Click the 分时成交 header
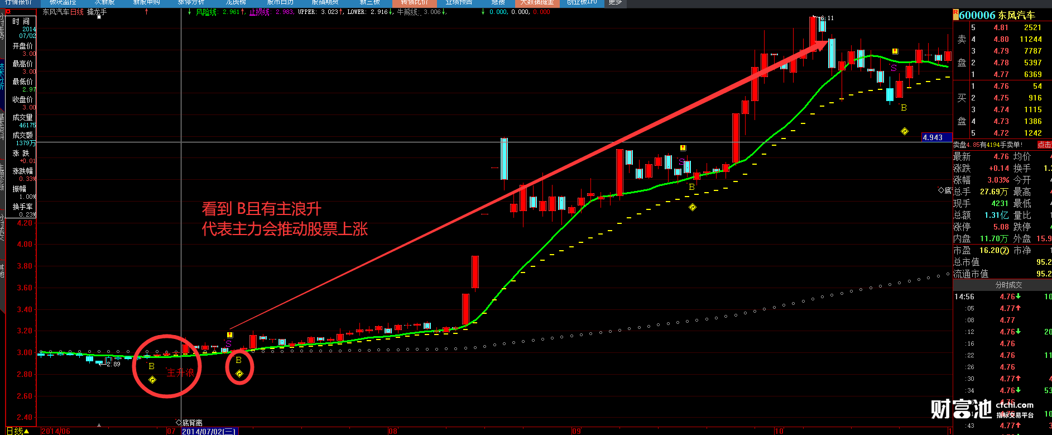 click(x=1009, y=285)
